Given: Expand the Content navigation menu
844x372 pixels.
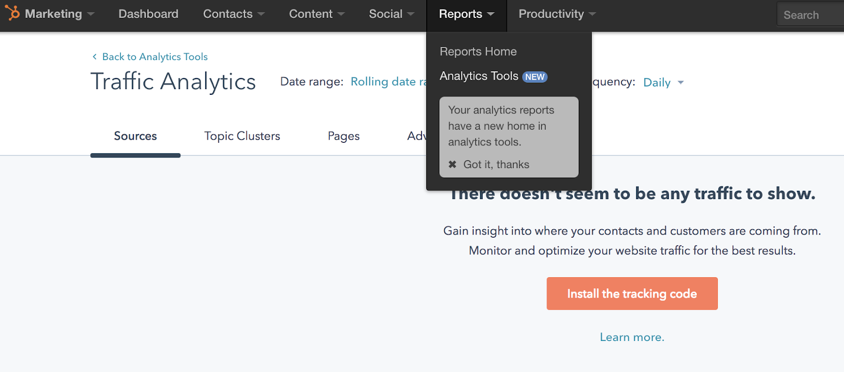Looking at the screenshot, I should click(316, 14).
